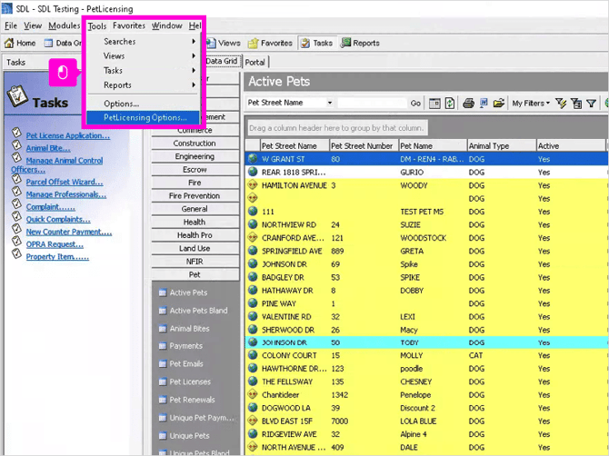Click the column chooser grid icon
Screen dimensions: 609x456
tap(434, 104)
